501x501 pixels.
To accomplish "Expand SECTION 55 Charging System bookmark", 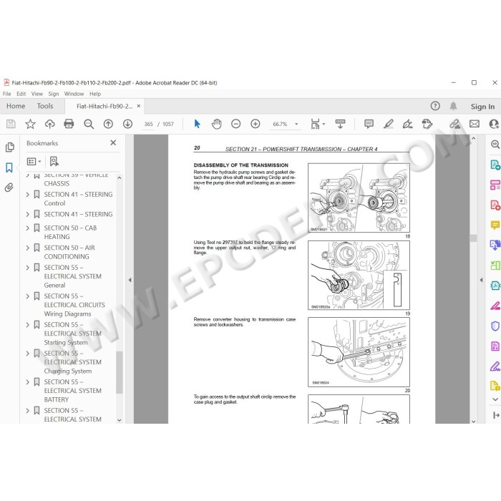I will tap(27, 354).
